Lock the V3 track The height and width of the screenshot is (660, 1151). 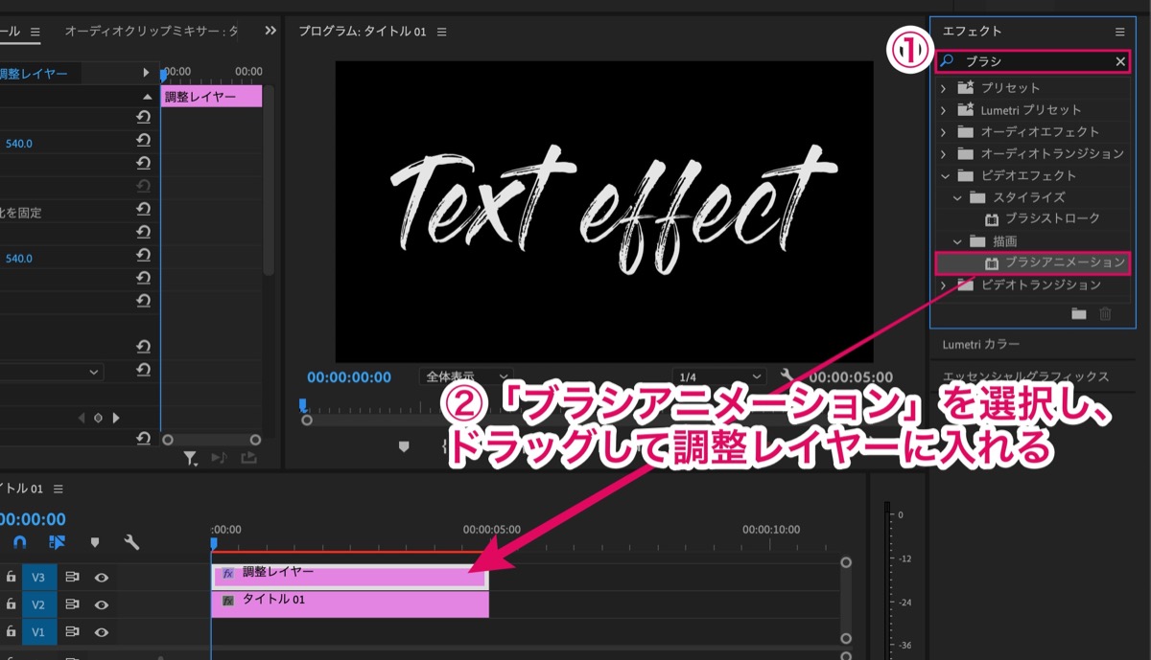[12, 578]
